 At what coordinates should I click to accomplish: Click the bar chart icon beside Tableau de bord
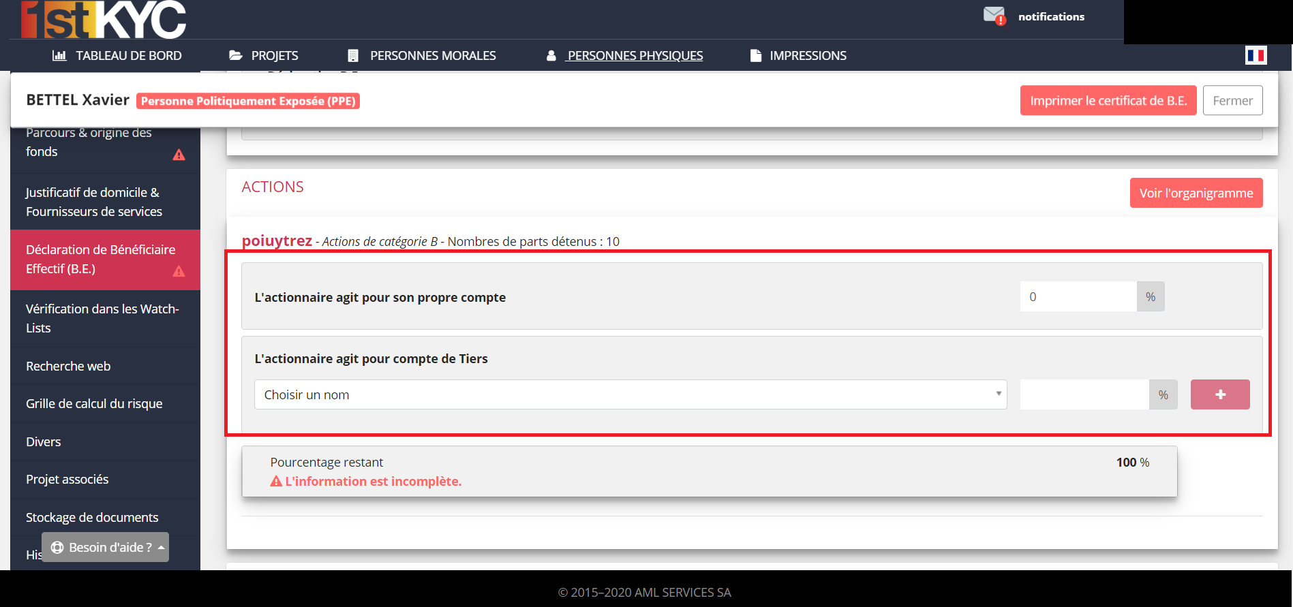(x=59, y=55)
